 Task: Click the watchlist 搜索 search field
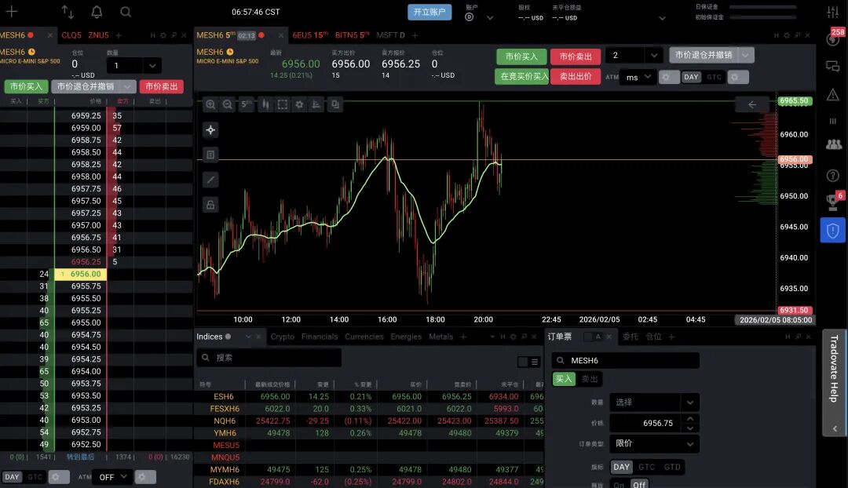click(x=269, y=358)
